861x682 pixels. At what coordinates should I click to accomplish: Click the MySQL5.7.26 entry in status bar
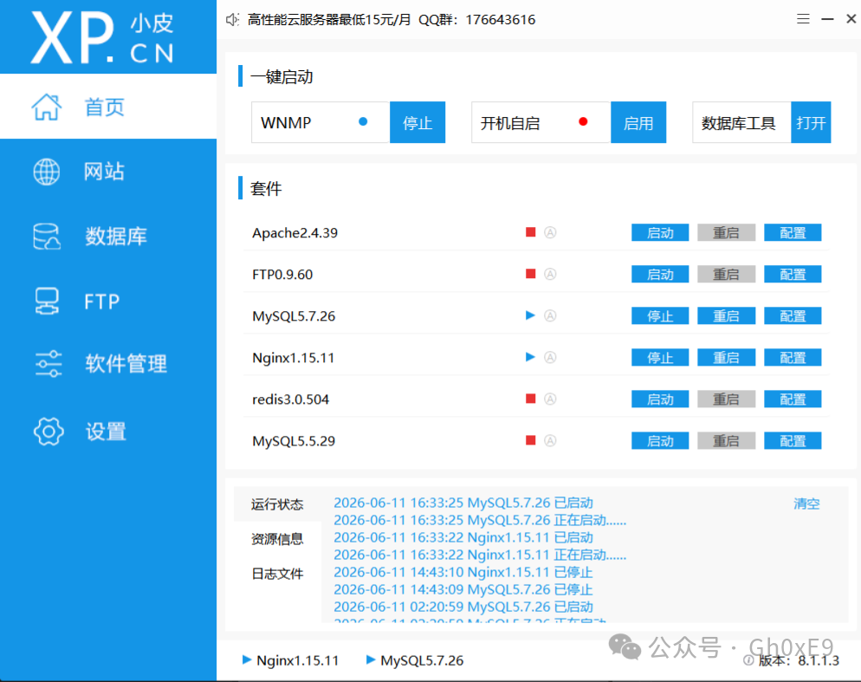(x=415, y=660)
